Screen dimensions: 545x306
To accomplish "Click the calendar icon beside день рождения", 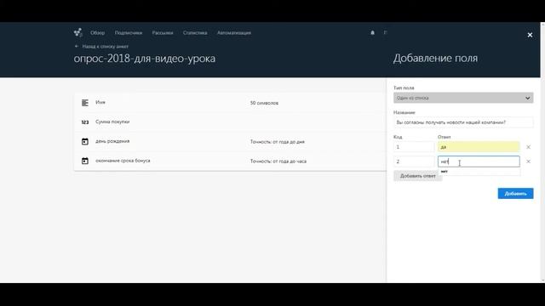I will [85, 142].
